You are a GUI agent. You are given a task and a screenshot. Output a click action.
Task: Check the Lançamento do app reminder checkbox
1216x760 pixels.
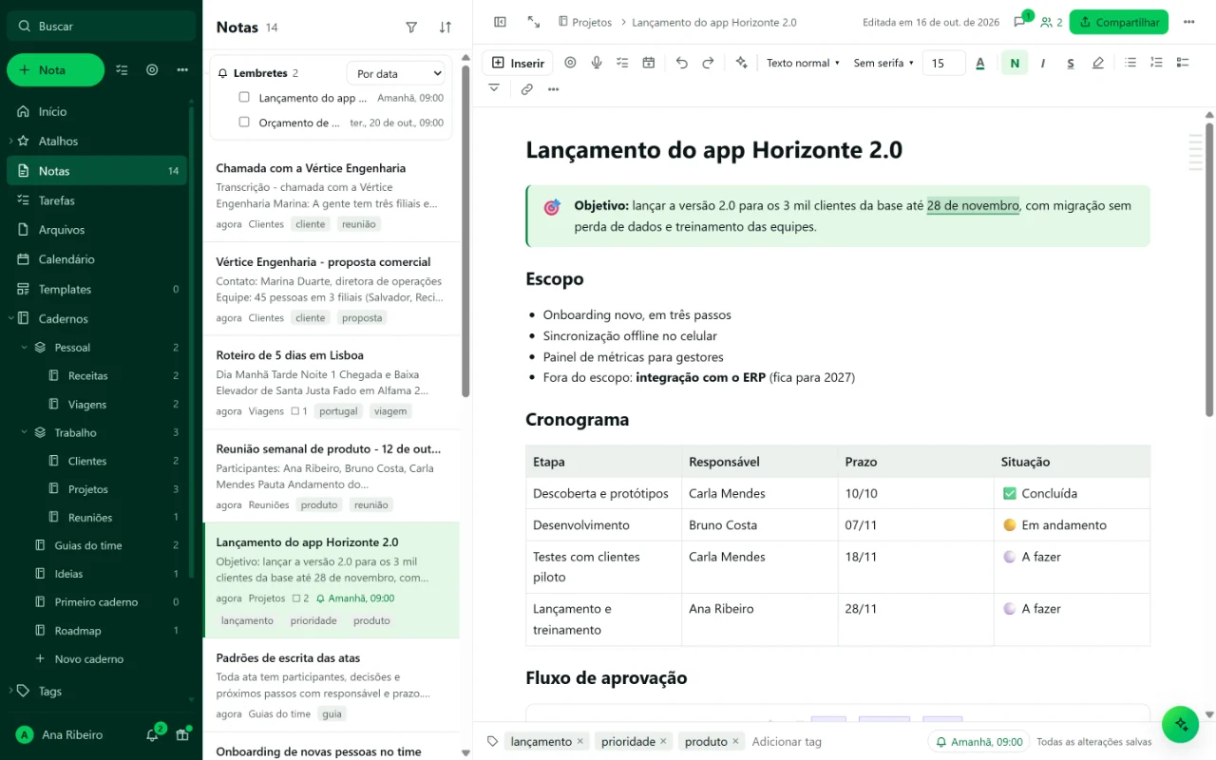(x=244, y=97)
